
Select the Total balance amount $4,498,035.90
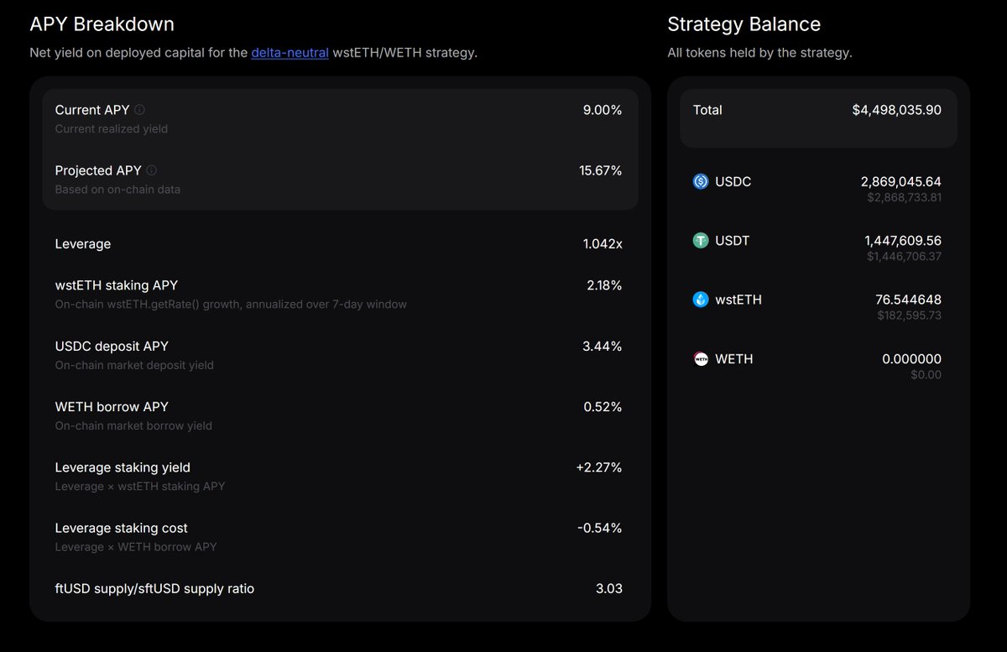896,110
